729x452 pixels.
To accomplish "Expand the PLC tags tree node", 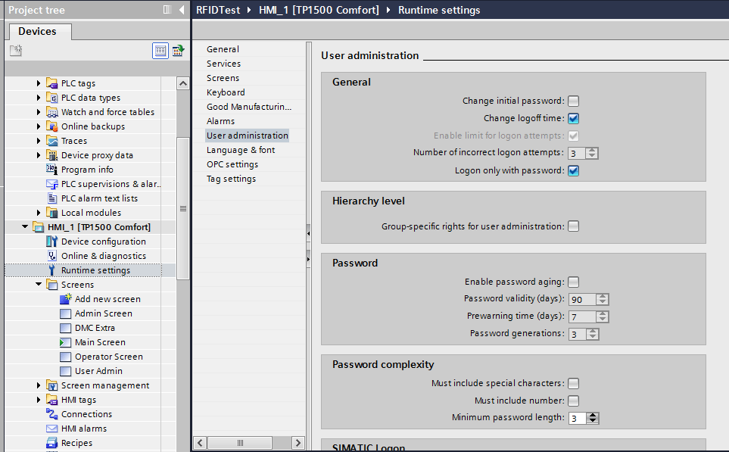I will (39, 83).
